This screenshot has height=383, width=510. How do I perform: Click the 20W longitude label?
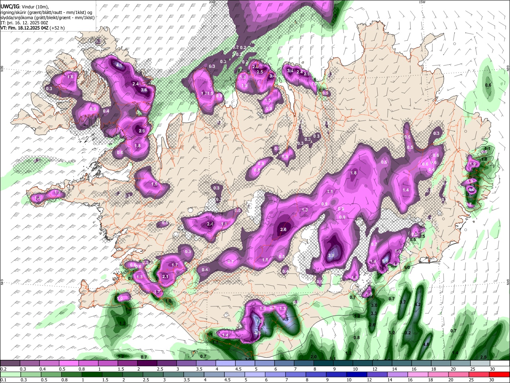pos(212,2)
